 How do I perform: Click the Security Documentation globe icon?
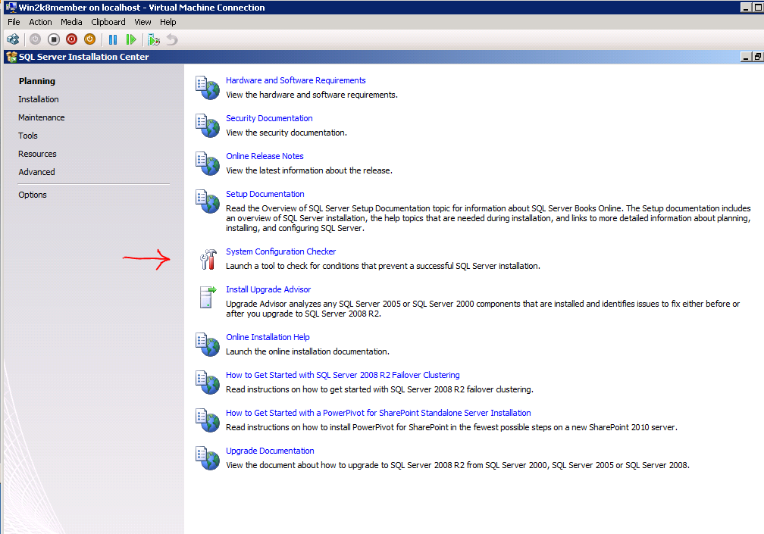coord(208,126)
